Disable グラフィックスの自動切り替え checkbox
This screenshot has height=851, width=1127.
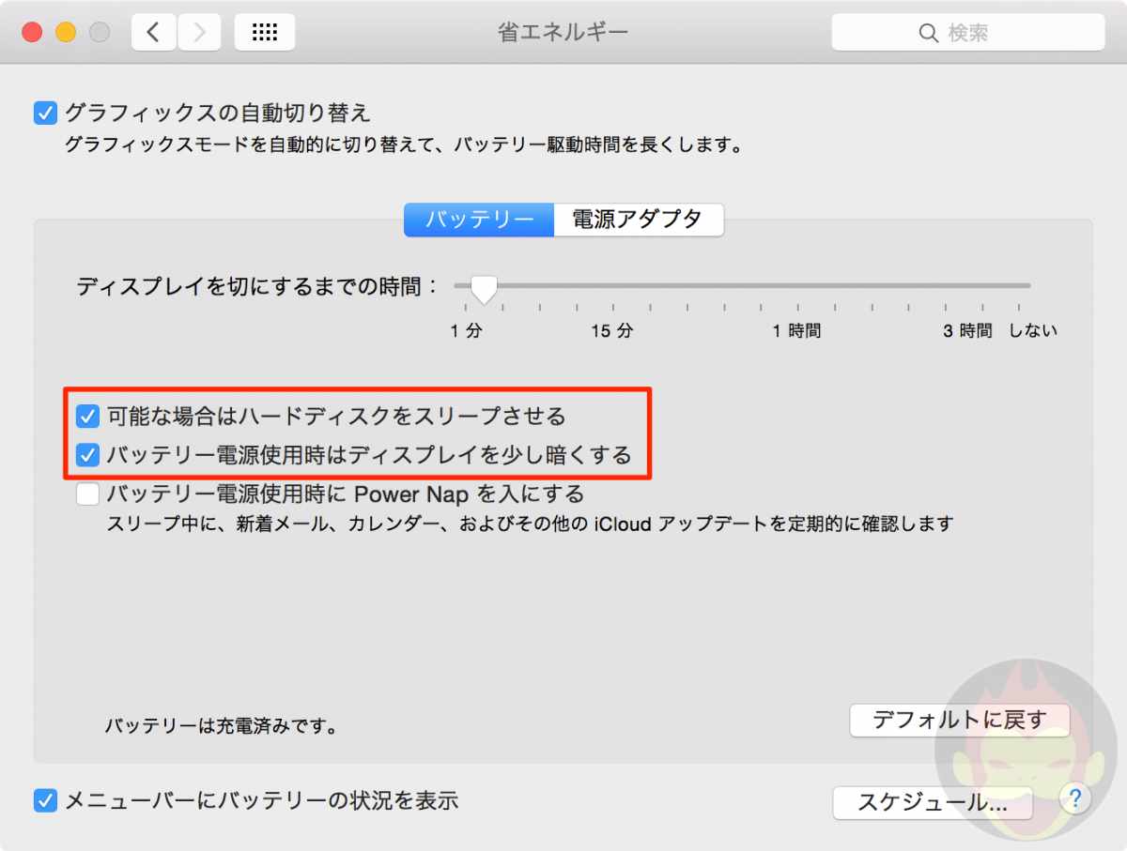[x=45, y=113]
